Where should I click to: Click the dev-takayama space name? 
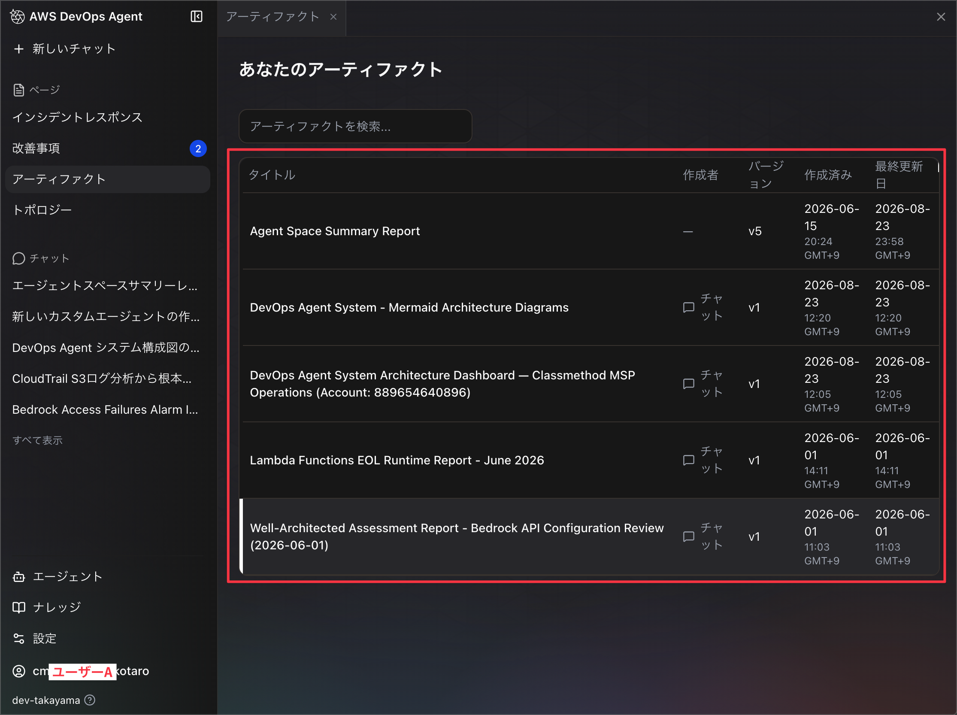pyautogui.click(x=46, y=700)
